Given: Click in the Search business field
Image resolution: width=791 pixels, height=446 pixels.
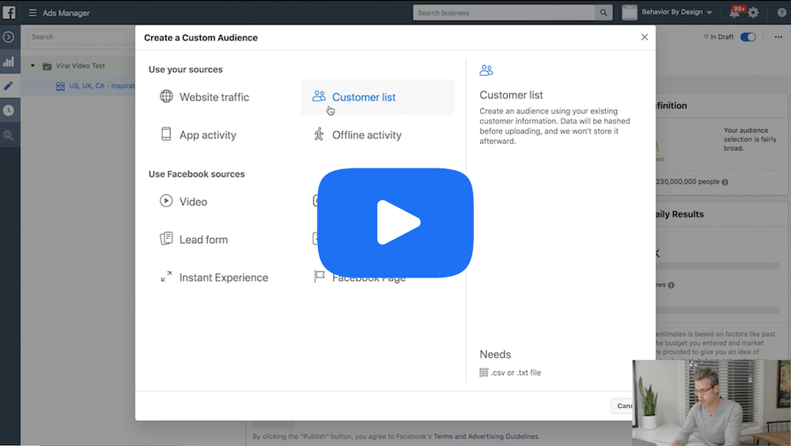Looking at the screenshot, I should [x=504, y=13].
